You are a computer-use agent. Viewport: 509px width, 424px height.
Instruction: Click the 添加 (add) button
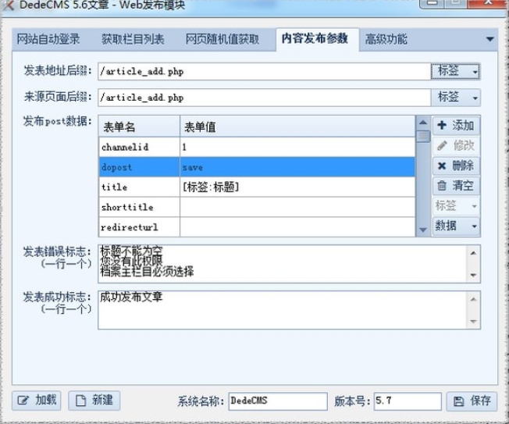point(456,126)
